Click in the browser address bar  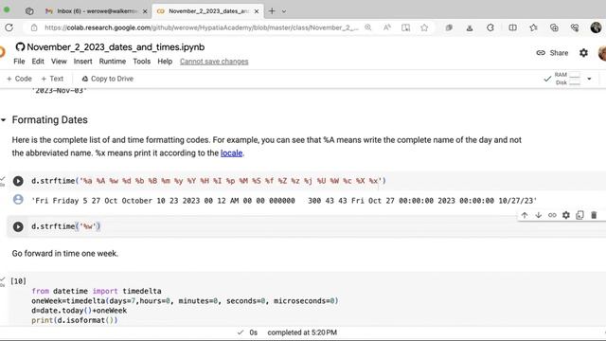coord(201,27)
